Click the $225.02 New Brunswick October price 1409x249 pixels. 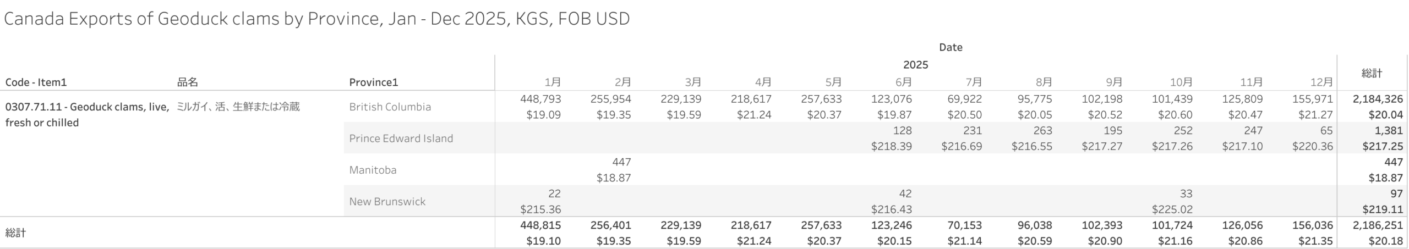coord(1172,209)
